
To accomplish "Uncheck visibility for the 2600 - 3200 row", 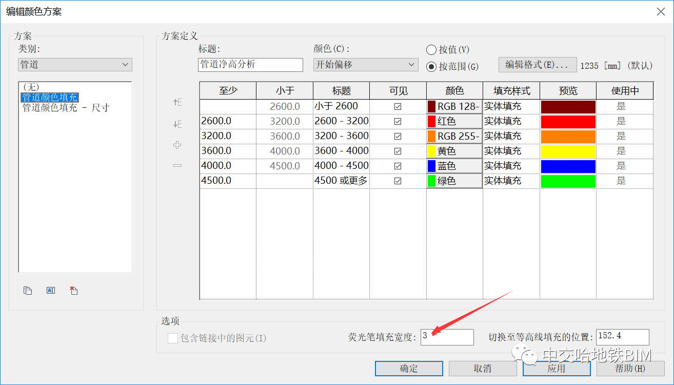I will pos(398,122).
